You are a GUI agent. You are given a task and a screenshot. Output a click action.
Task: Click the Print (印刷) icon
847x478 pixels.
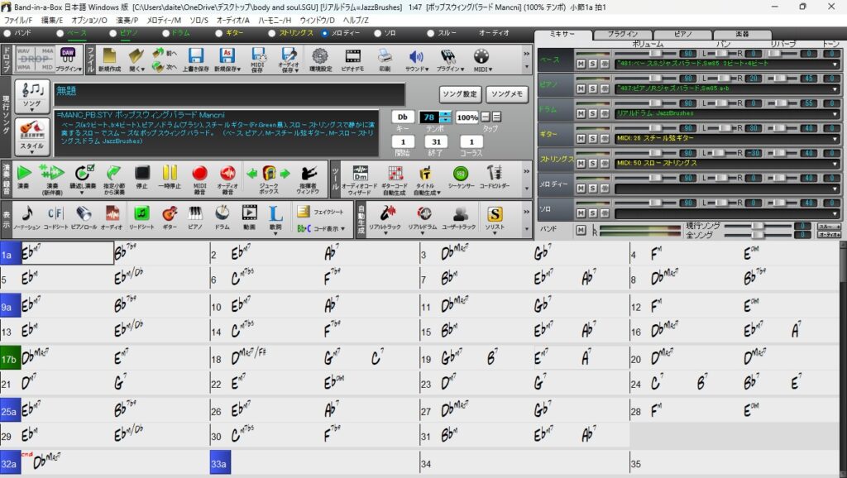pyautogui.click(x=385, y=60)
